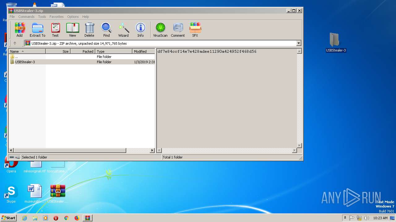Sort by Modified column header
396x222 pixels.
(x=144, y=51)
